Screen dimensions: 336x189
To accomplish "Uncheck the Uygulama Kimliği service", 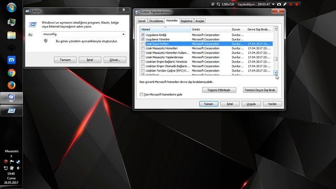I will click(x=143, y=35).
